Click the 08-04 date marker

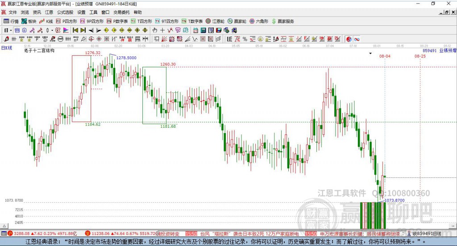385,56
